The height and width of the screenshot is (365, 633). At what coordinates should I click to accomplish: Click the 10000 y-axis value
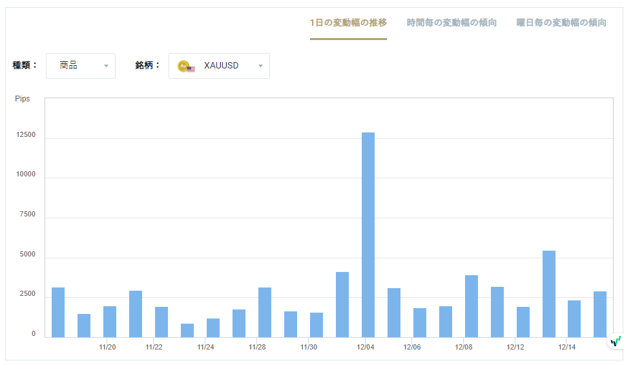[26, 174]
